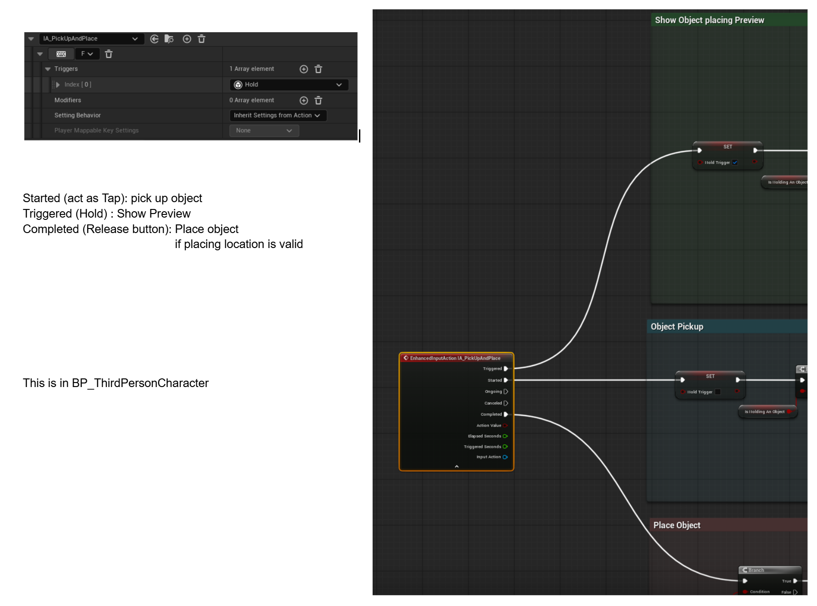Click the Branch node's Condition input pin
The width and height of the screenshot is (817, 606).
click(745, 592)
